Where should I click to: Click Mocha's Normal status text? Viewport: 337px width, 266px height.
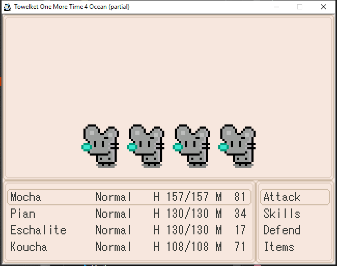point(113,197)
